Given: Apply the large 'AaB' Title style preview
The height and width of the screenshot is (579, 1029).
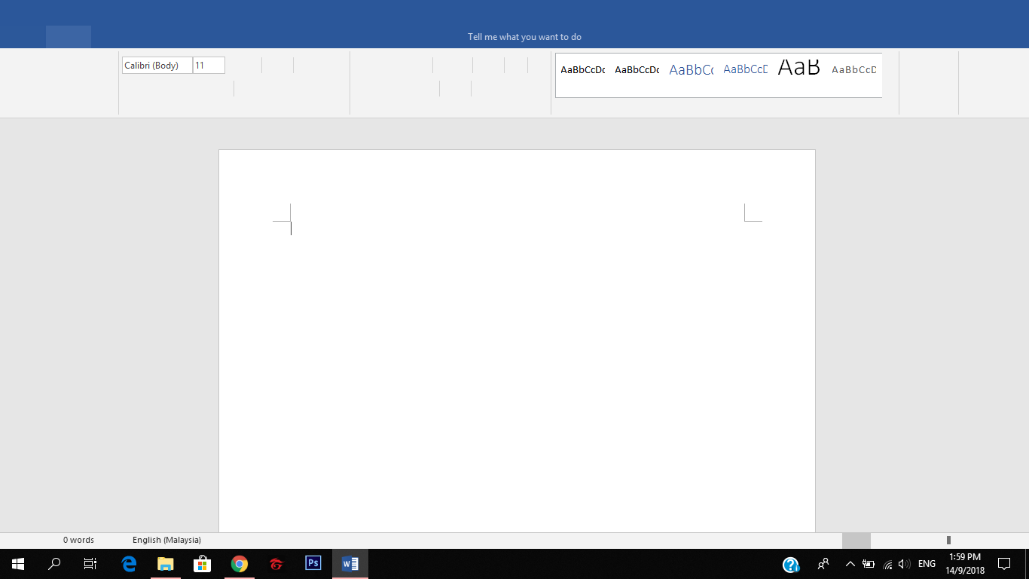Looking at the screenshot, I should coord(798,67).
